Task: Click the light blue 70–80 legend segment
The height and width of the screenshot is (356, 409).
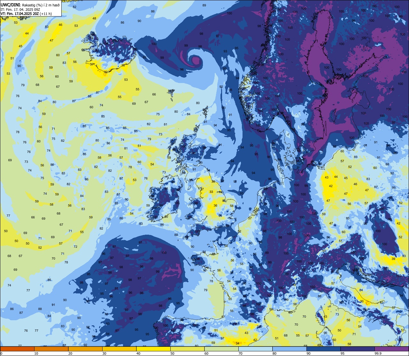Action: tap(255, 349)
